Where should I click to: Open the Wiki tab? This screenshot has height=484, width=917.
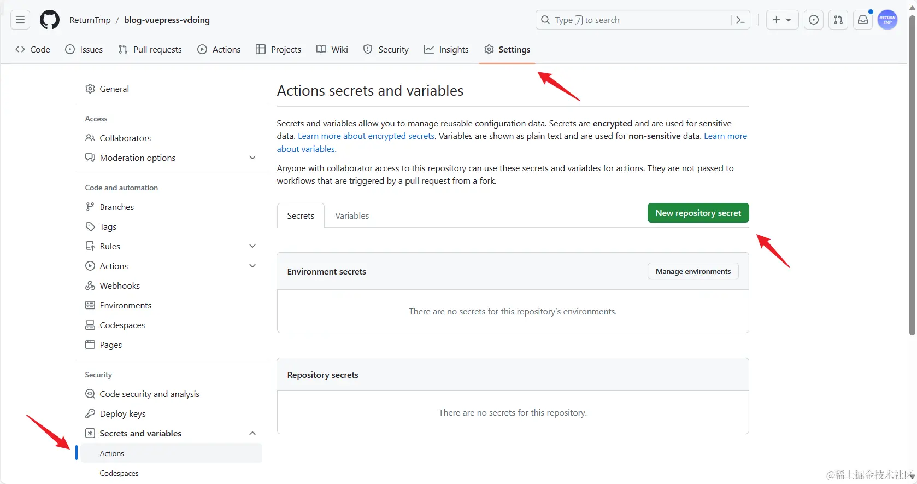332,49
